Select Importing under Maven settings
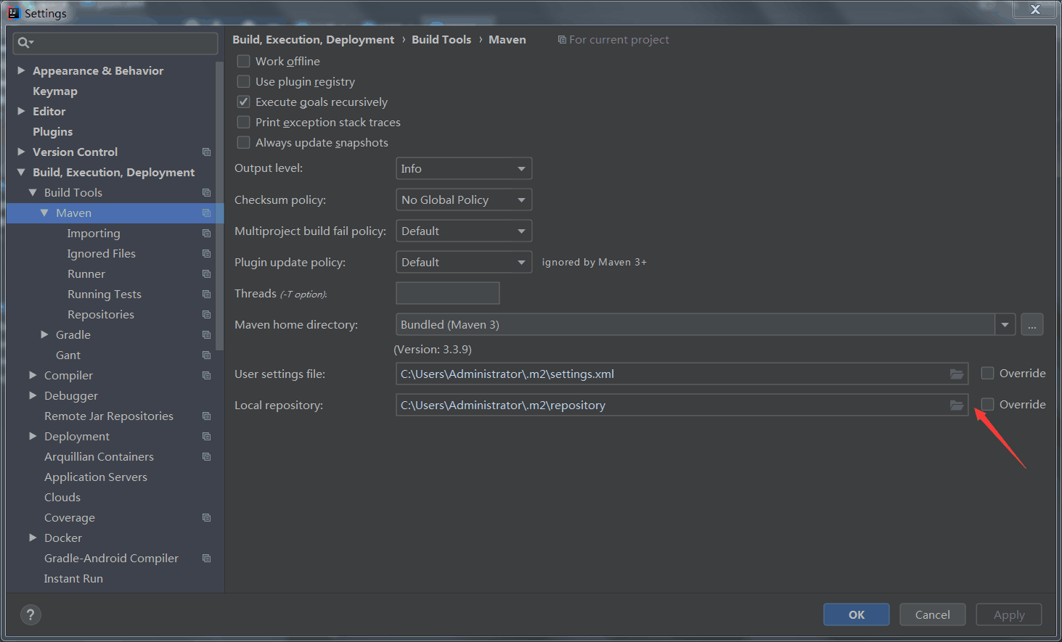This screenshot has height=642, width=1062. coord(94,234)
